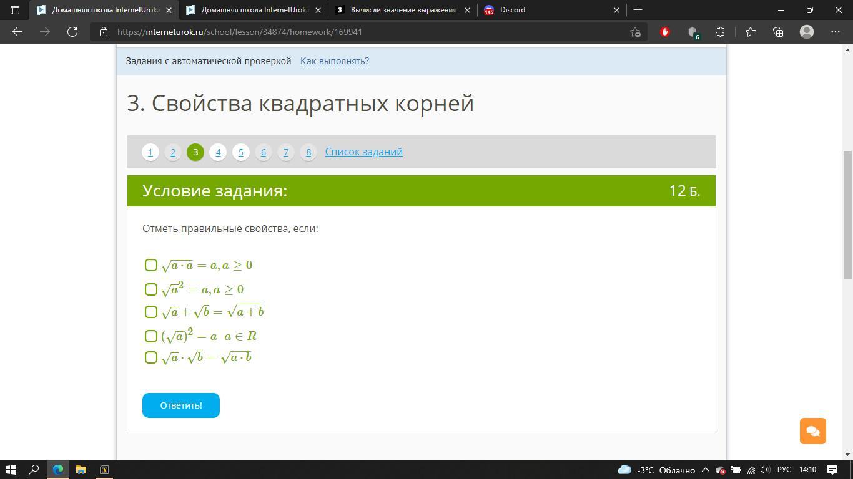Show hidden system tray icons chevron

pos(705,470)
